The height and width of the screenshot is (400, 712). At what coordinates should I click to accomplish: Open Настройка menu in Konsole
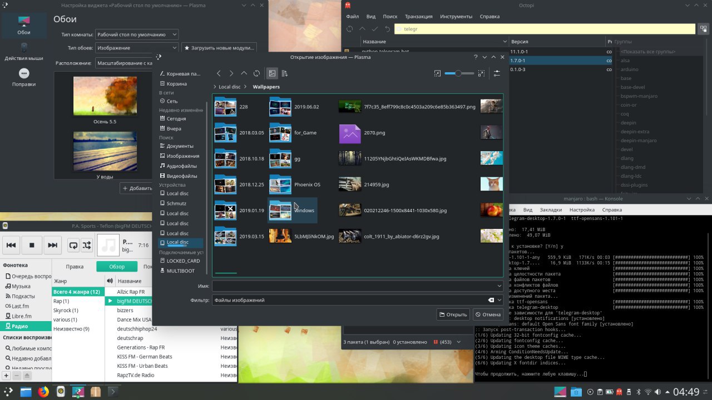[582, 210]
